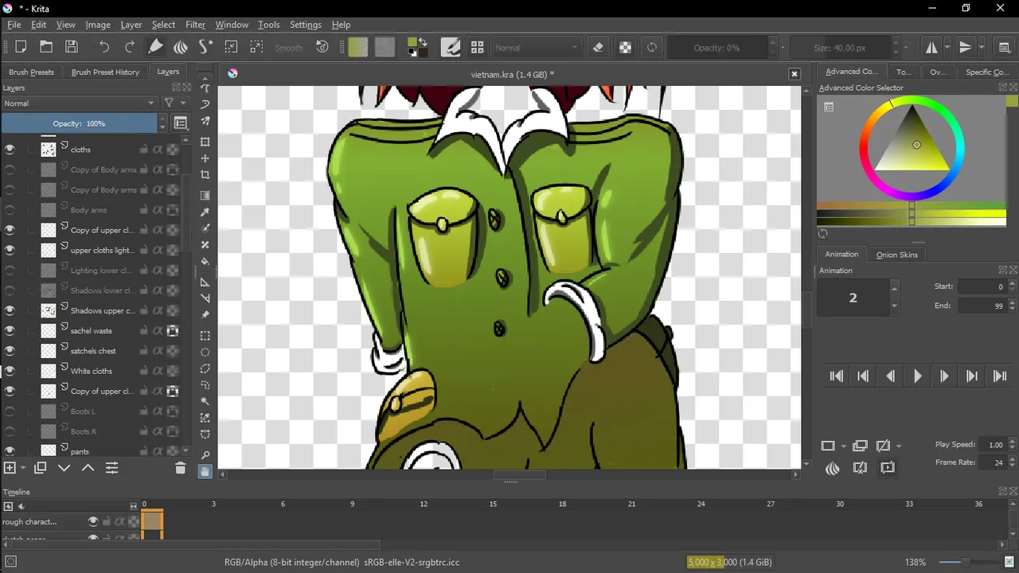This screenshot has width=1019, height=573.
Task: Select the Pan hand tool
Action: tap(205, 471)
